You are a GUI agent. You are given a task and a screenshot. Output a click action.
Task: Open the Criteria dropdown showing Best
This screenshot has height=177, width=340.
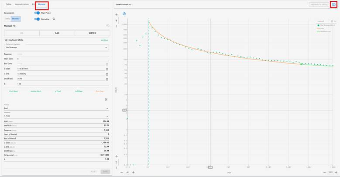point(57,108)
